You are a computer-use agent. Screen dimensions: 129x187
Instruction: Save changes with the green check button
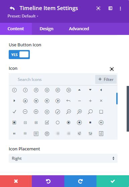113,181
